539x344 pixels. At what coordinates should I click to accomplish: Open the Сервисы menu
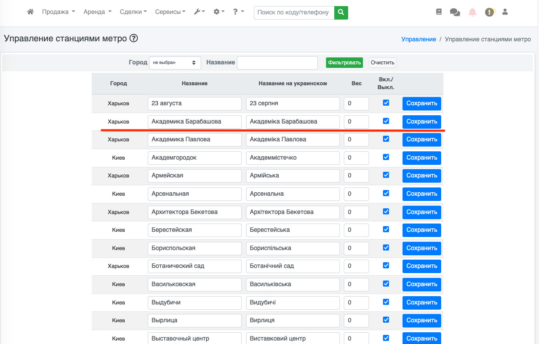click(170, 12)
